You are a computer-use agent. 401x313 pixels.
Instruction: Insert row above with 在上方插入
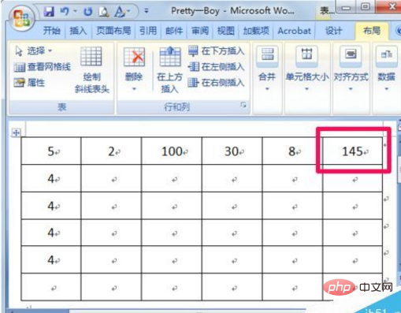[169, 69]
